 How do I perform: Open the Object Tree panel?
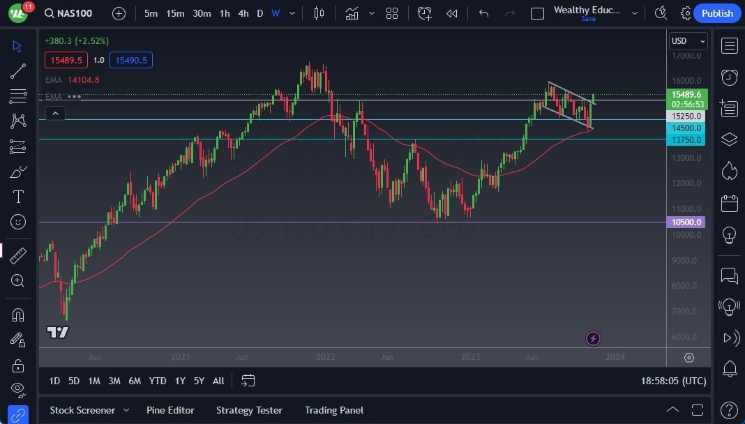[729, 139]
